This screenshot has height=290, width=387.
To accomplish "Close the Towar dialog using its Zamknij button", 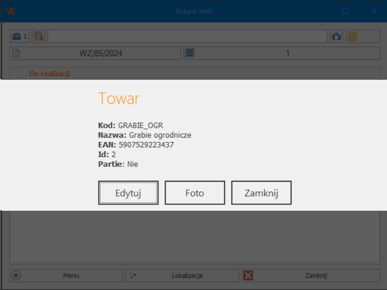I will click(261, 193).
